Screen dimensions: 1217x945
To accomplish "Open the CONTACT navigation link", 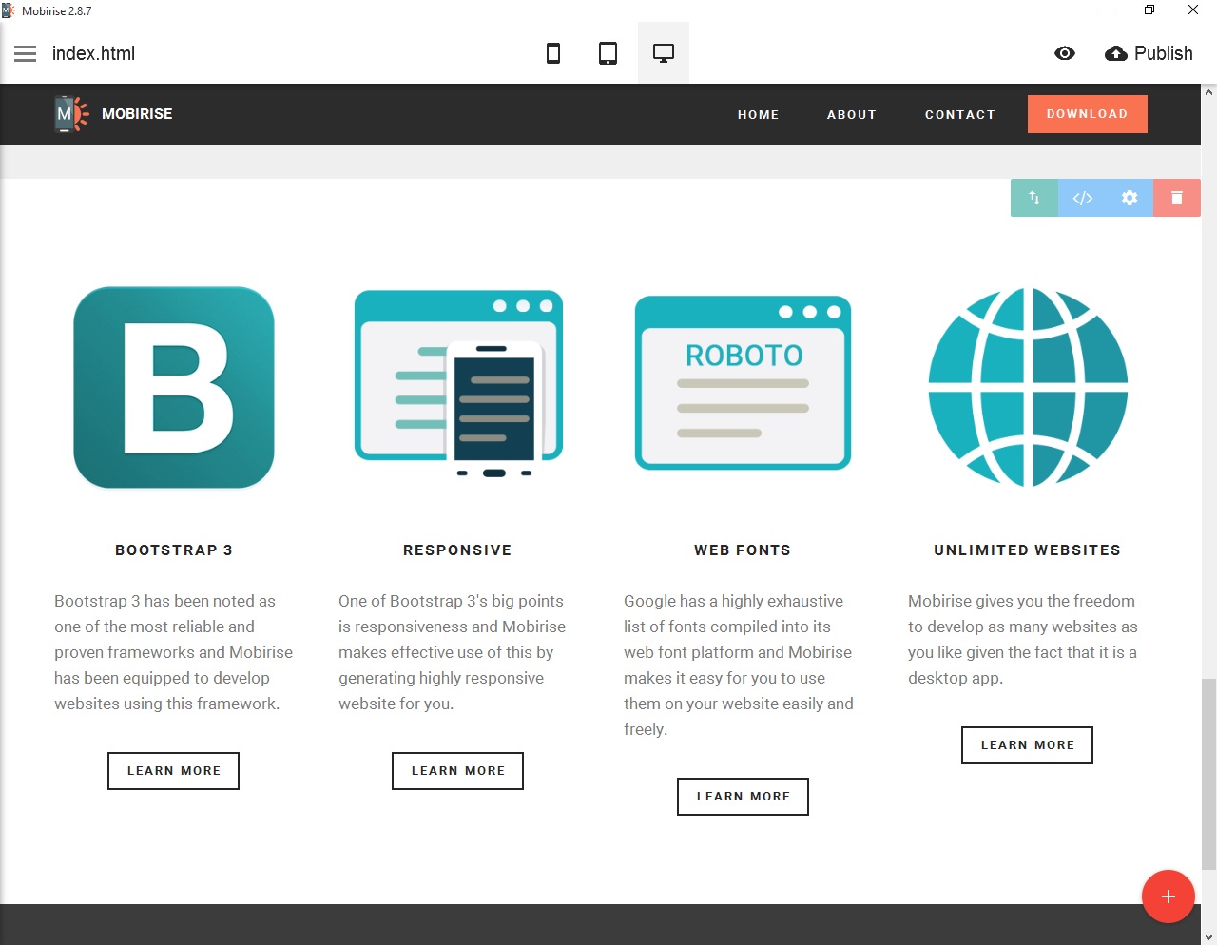I will coord(959,114).
